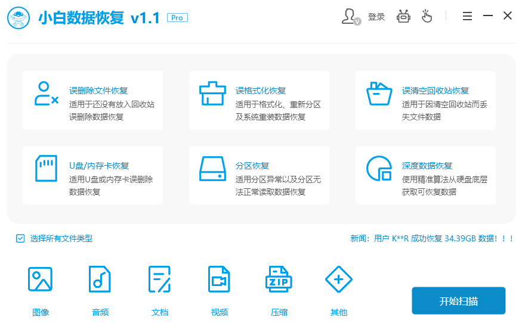Start scanning with 开始扫描 button
Screen dimensions: 516x323
point(458,300)
